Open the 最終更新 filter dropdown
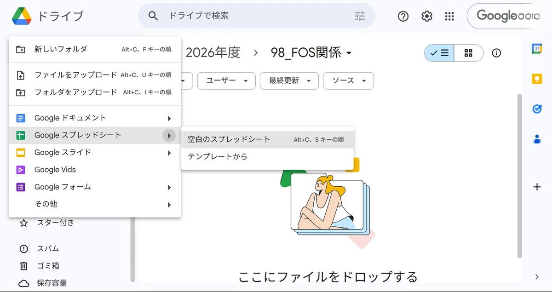The width and height of the screenshot is (552, 292). tap(289, 80)
